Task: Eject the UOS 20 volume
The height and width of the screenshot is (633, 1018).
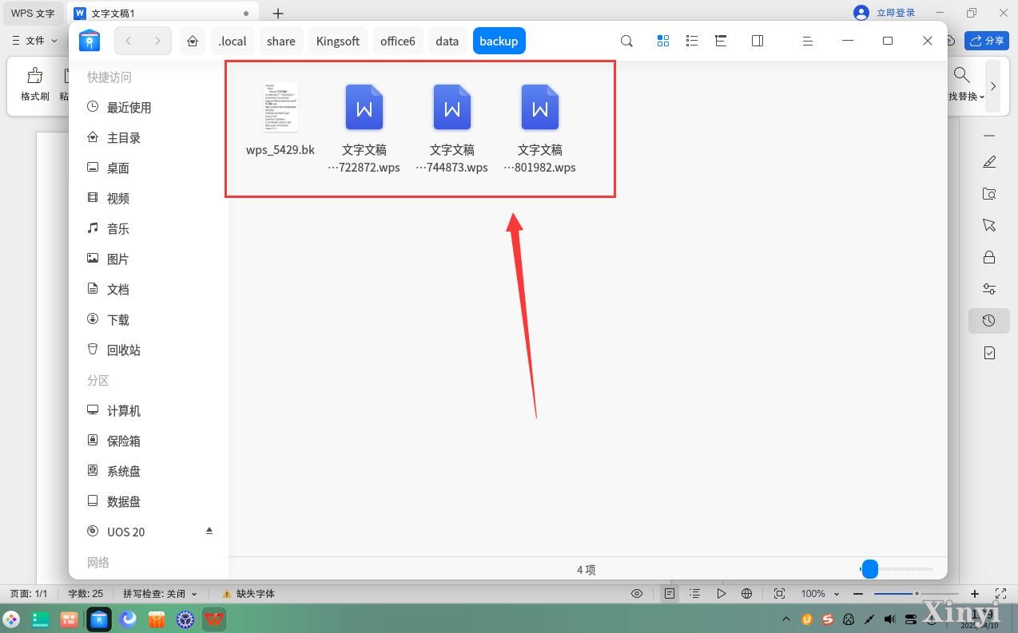Action: coord(209,531)
